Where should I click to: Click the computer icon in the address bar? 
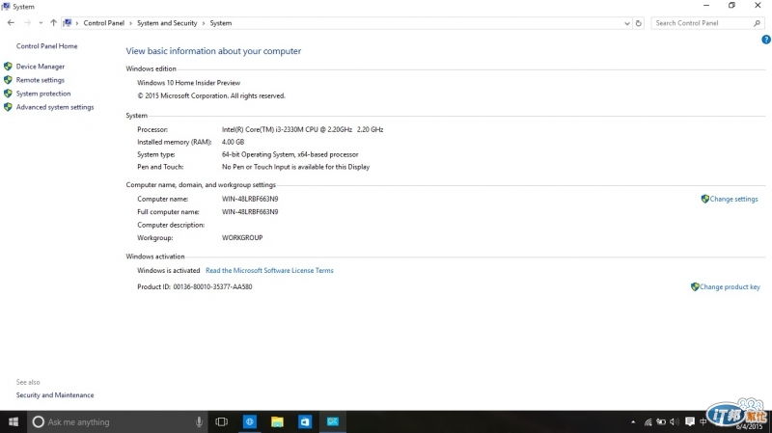pyautogui.click(x=68, y=22)
